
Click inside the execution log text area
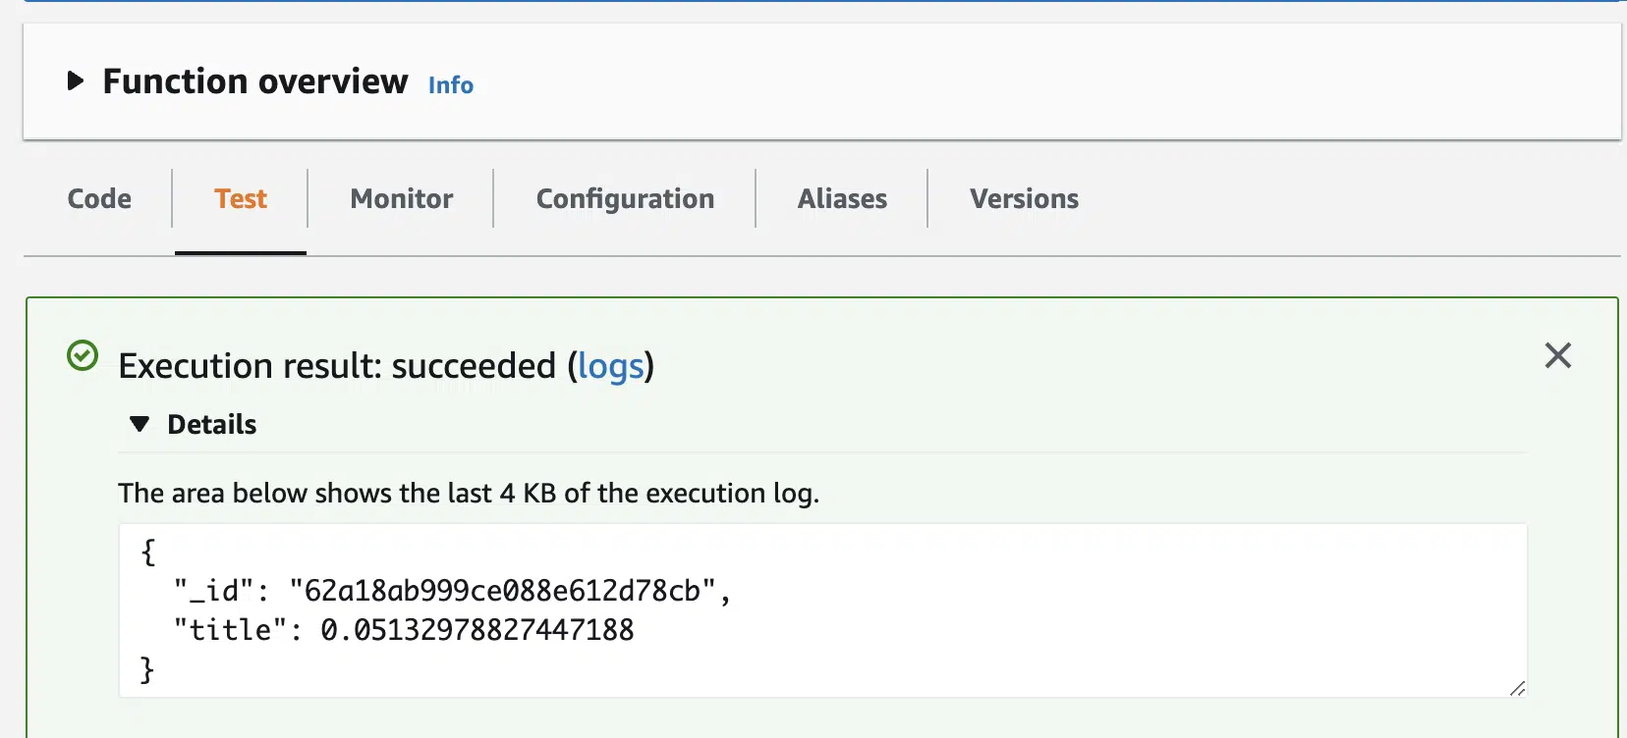point(822,610)
